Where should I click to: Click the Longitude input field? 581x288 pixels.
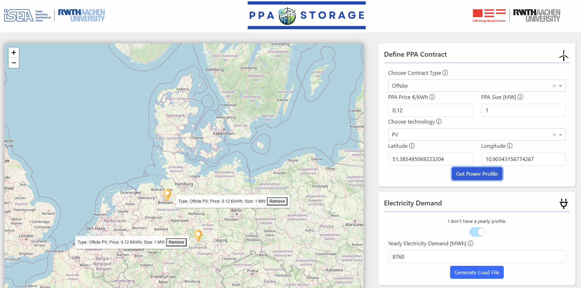click(x=523, y=159)
